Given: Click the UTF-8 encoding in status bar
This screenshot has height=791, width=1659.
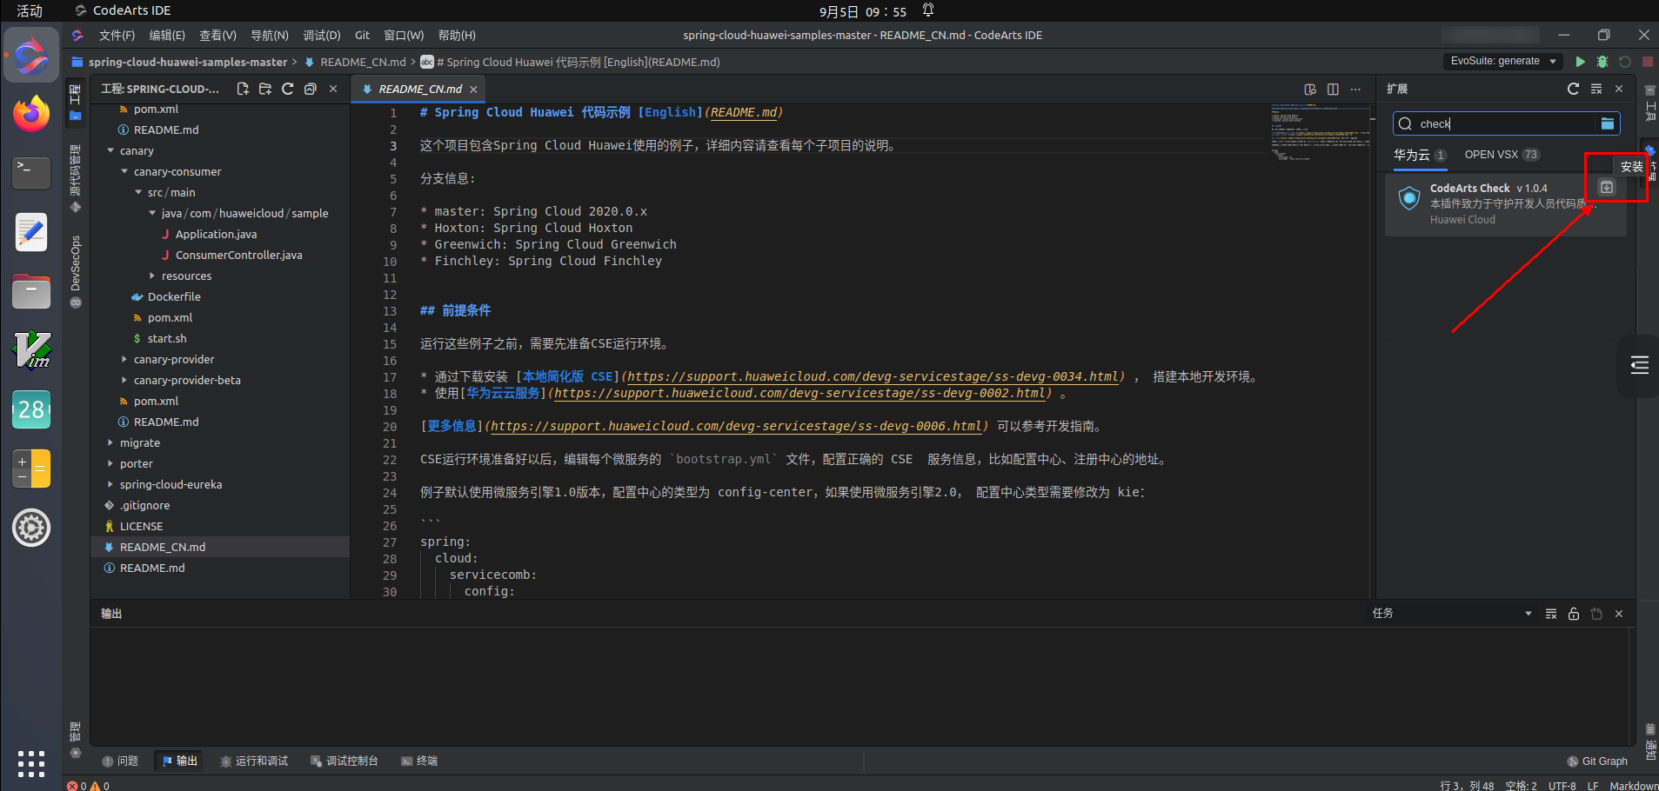Looking at the screenshot, I should (1562, 786).
